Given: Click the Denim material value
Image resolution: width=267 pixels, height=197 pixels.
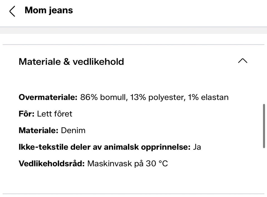Looking at the screenshot, I should pos(73,130).
